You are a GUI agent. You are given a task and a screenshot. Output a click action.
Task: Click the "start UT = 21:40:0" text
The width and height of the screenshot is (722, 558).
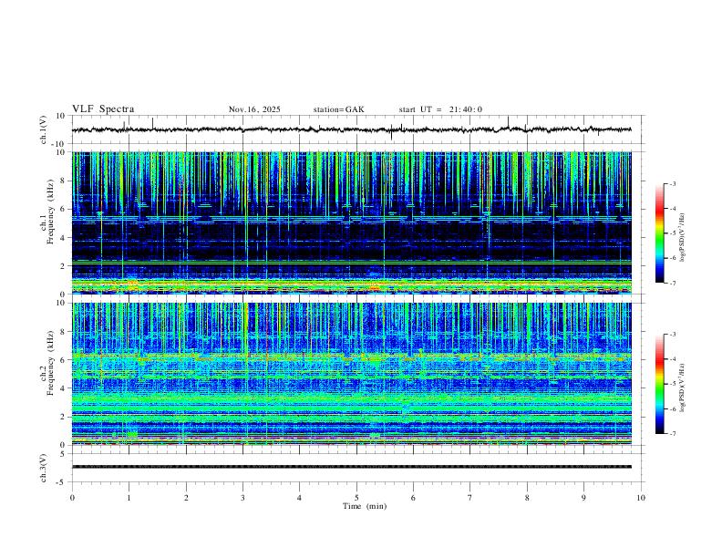(440, 109)
